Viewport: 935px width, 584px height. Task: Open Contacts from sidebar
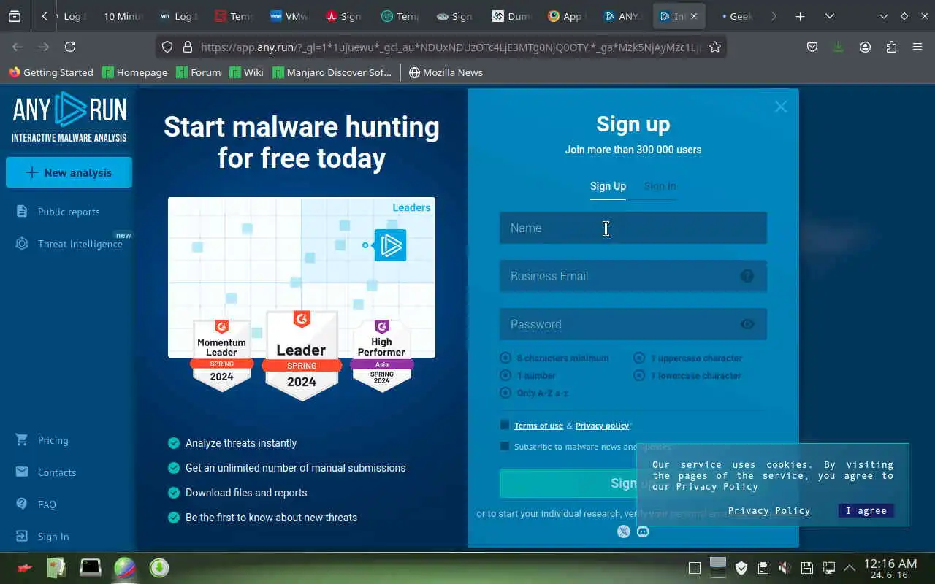[57, 472]
